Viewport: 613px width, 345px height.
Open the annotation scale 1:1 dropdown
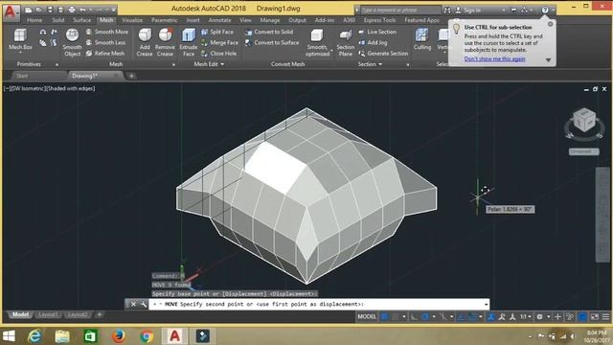(x=526, y=316)
